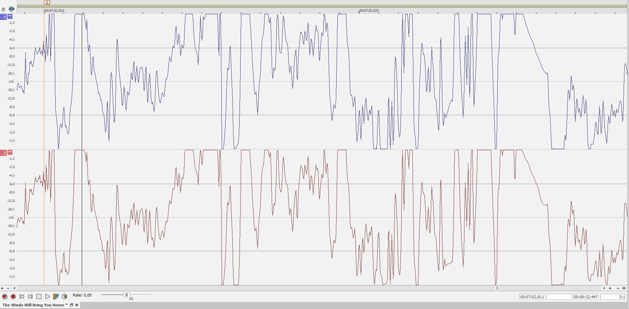Click the playback Rate slider handle
The width and height of the screenshot is (629, 309).
pyautogui.click(x=126, y=295)
